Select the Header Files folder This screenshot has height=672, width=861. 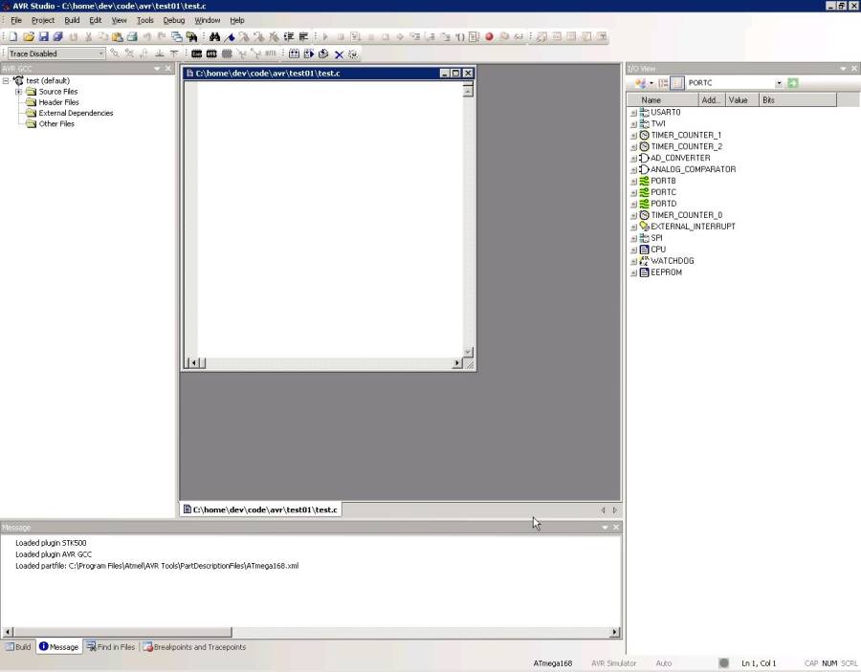[x=58, y=102]
